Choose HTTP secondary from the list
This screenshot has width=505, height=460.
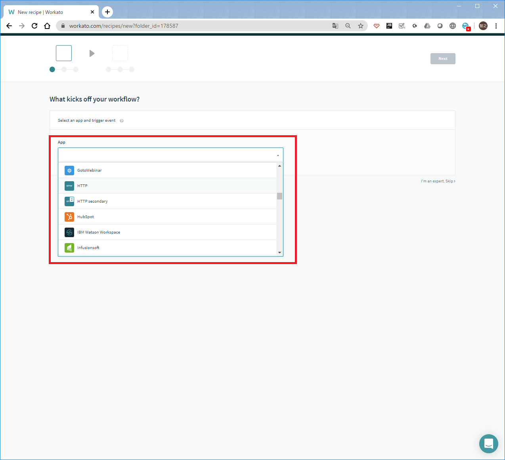click(x=167, y=201)
